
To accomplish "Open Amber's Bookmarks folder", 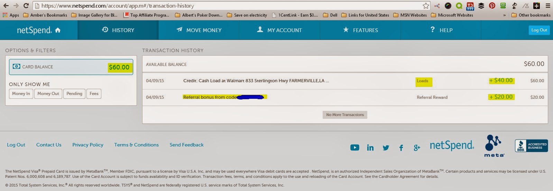I will click(45, 15).
